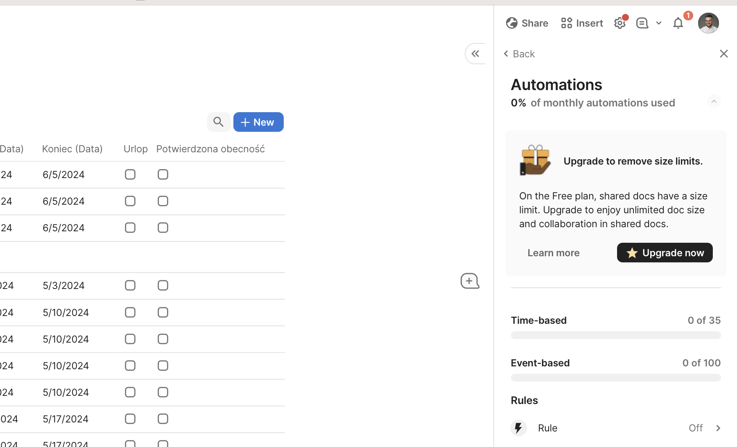Screen dimensions: 737x447
Task: Check Potwierdzona obecność for 5/3/2024 row
Action: (163, 285)
